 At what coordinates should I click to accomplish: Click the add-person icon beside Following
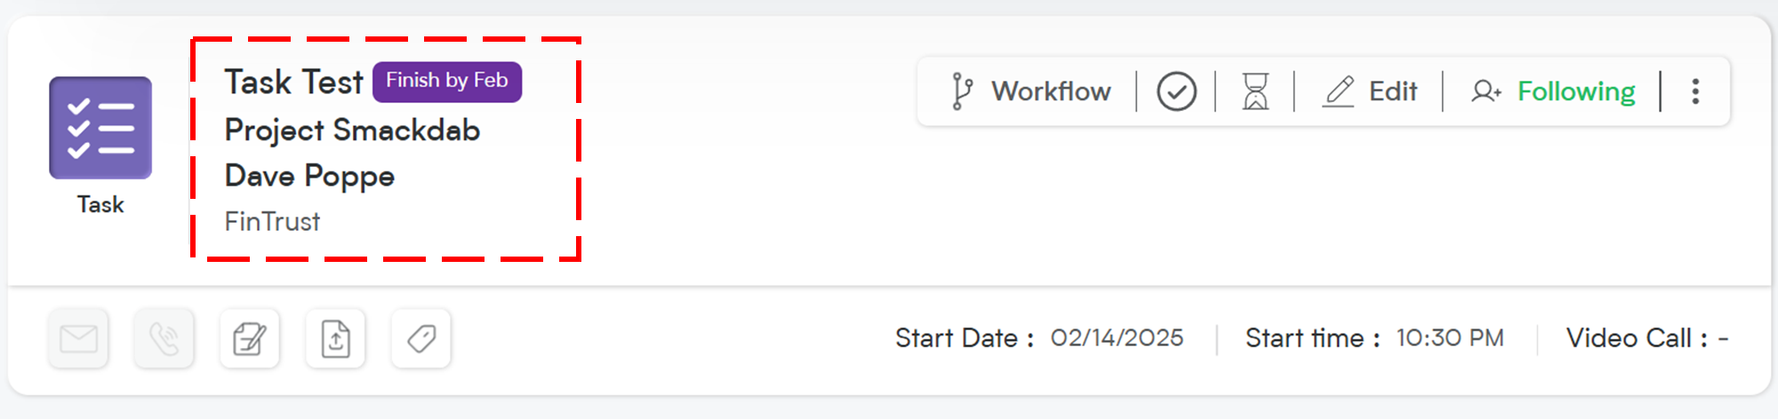click(x=1486, y=91)
